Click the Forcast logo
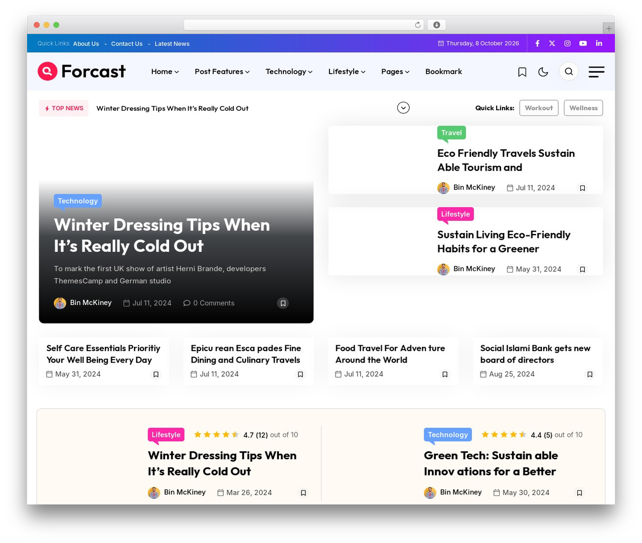Image resolution: width=642 pixels, height=543 pixels. [82, 71]
